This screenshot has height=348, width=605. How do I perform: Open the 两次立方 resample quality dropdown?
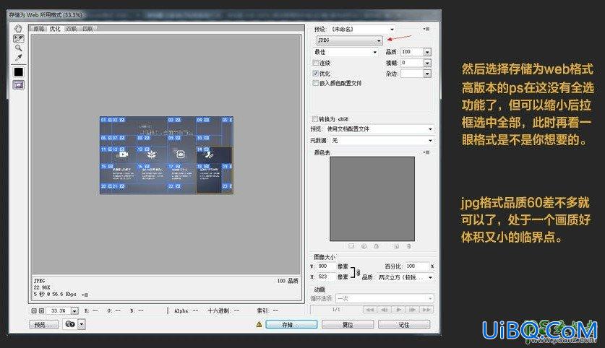tap(405, 277)
